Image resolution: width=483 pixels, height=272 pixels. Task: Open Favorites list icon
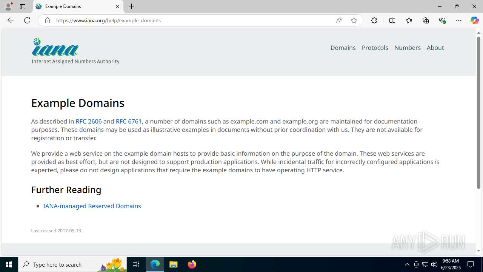(x=409, y=20)
